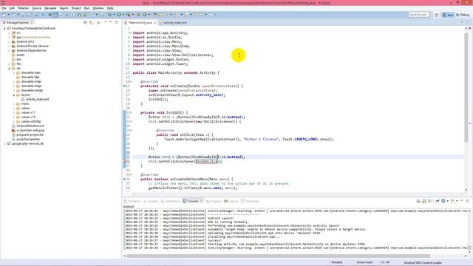The image size is (473, 266).
Task: Click Display Selected Console icon
Action: coord(443,201)
